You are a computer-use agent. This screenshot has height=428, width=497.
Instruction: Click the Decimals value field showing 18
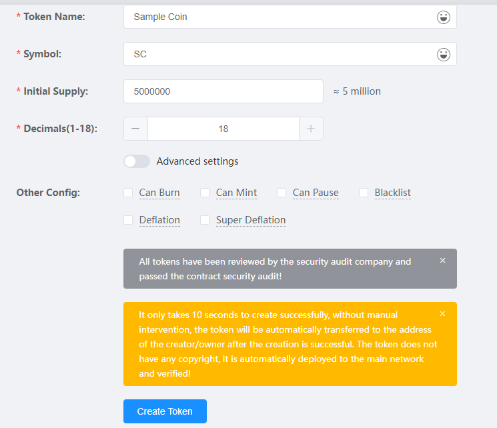coord(223,129)
